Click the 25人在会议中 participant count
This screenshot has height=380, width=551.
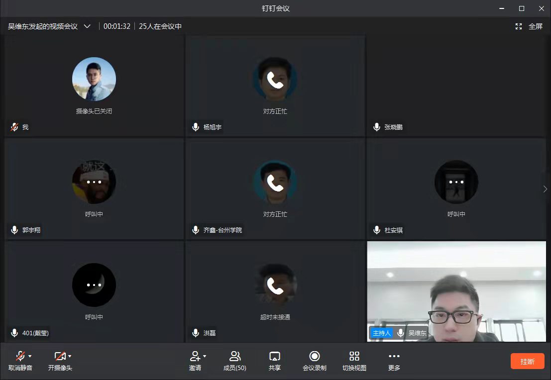point(160,26)
